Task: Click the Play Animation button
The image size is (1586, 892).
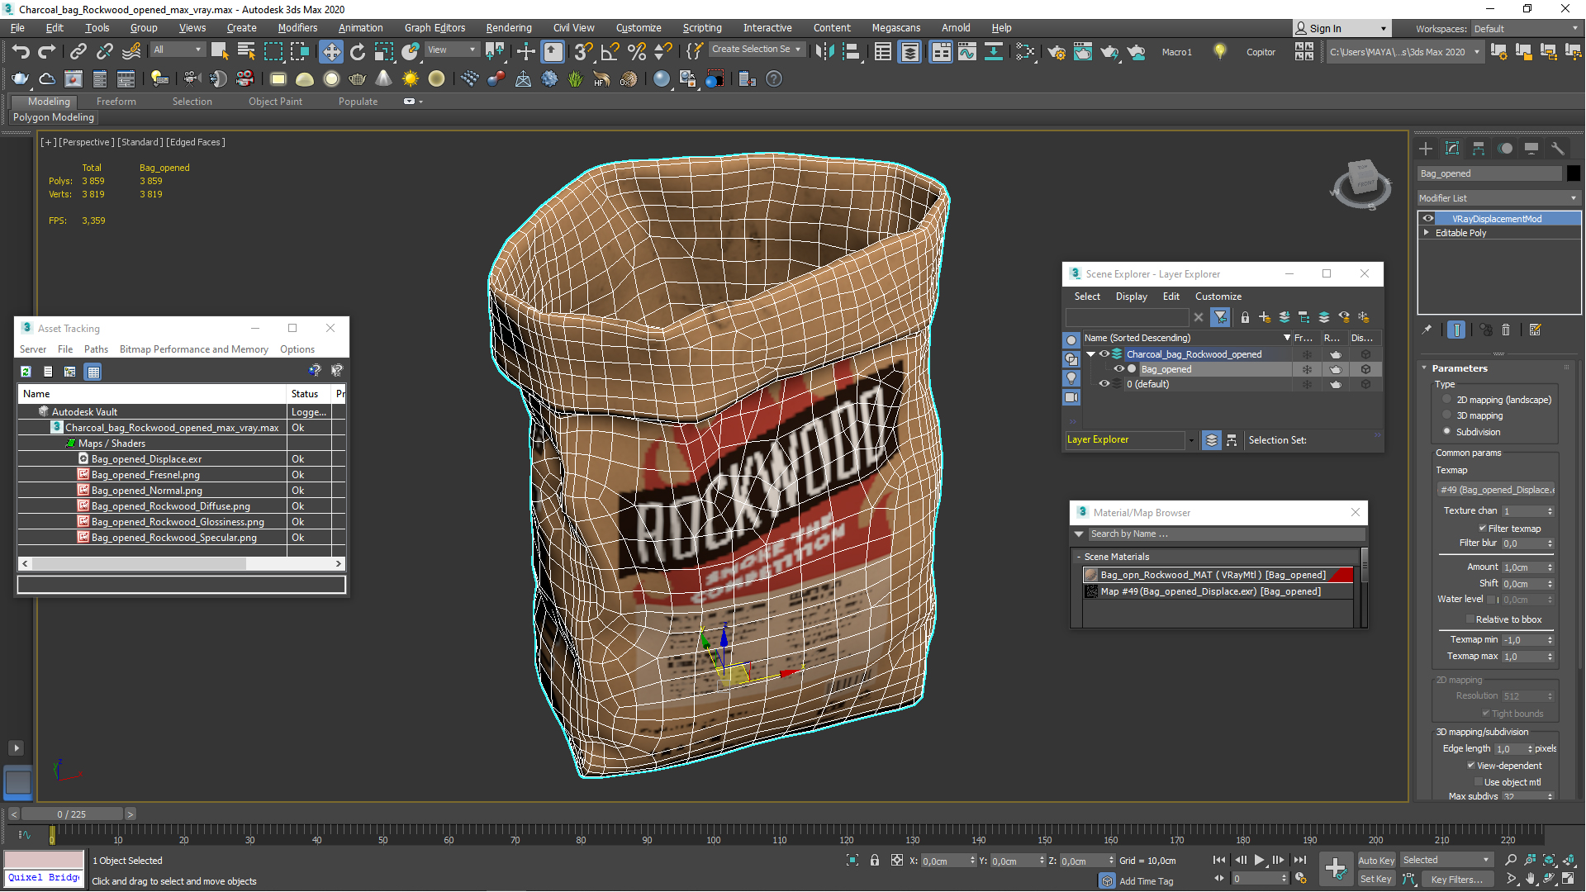Action: [x=1259, y=860]
